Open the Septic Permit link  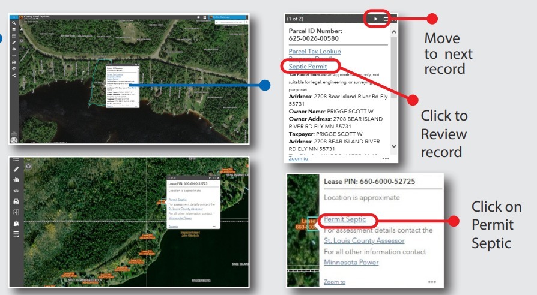(308, 67)
